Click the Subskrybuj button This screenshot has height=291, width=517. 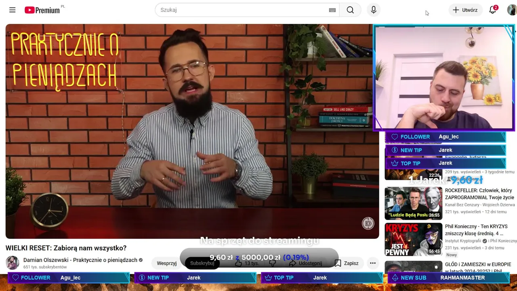(x=202, y=263)
